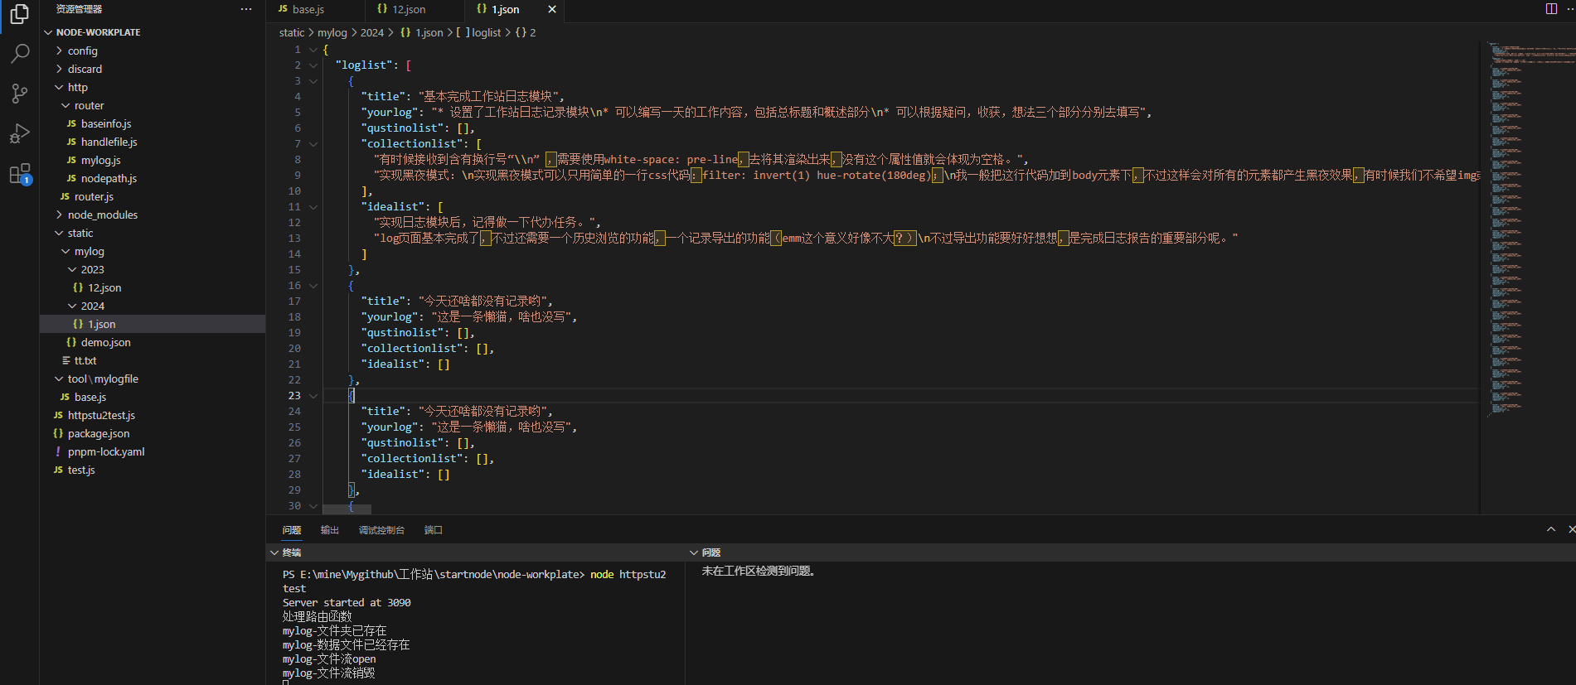Open pnpm-lock.yaml in the file tree

153,451
